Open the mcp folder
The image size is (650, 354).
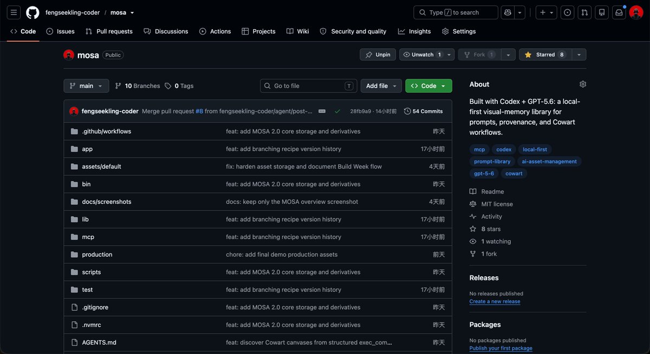coord(88,237)
